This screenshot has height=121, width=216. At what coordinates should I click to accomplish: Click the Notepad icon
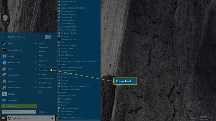[x=4, y=81]
